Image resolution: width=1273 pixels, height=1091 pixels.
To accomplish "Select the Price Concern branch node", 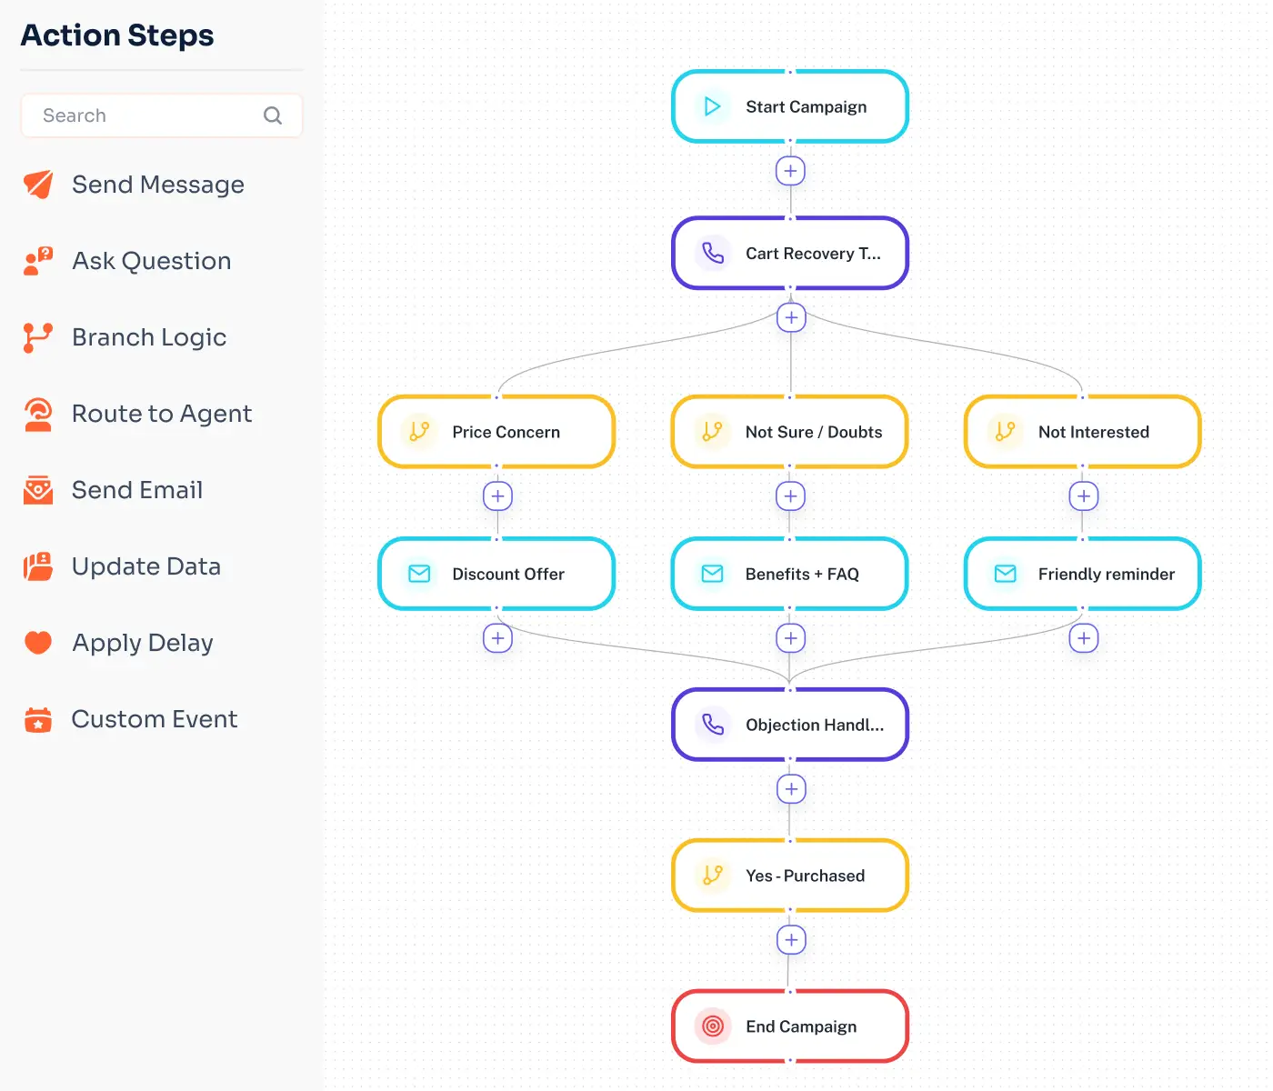I will tap(496, 432).
